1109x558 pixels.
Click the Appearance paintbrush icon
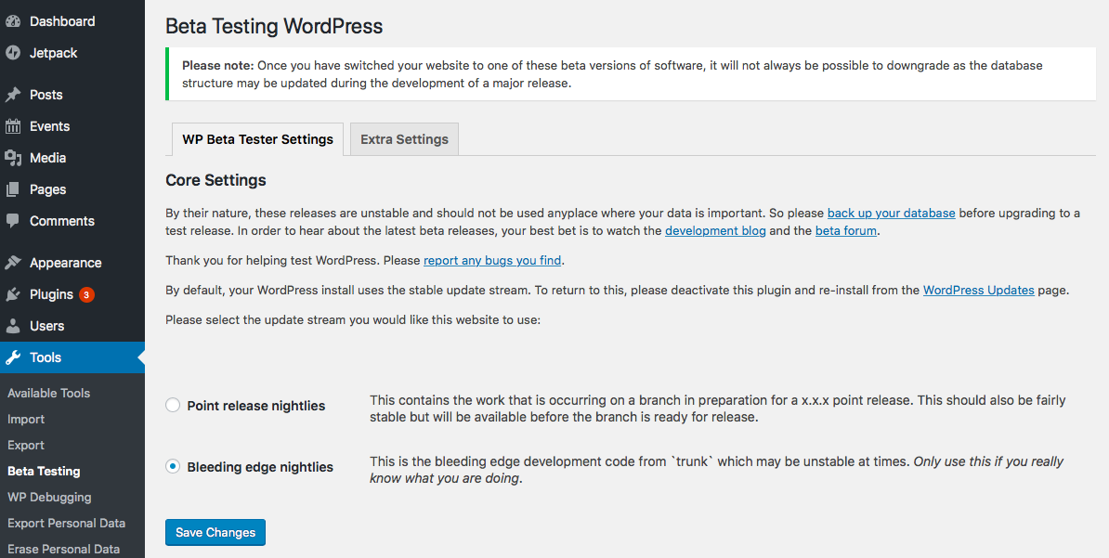(x=13, y=263)
